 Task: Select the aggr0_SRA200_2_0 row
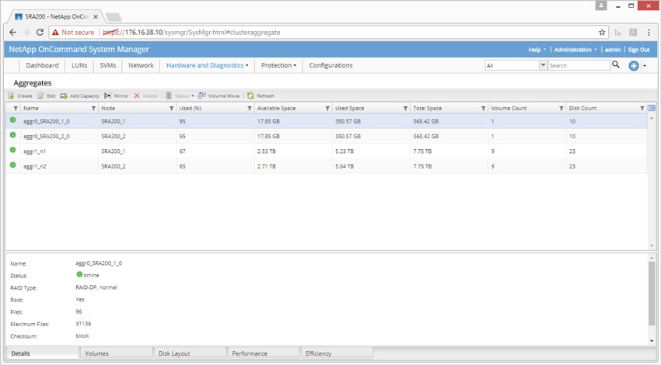pos(327,137)
